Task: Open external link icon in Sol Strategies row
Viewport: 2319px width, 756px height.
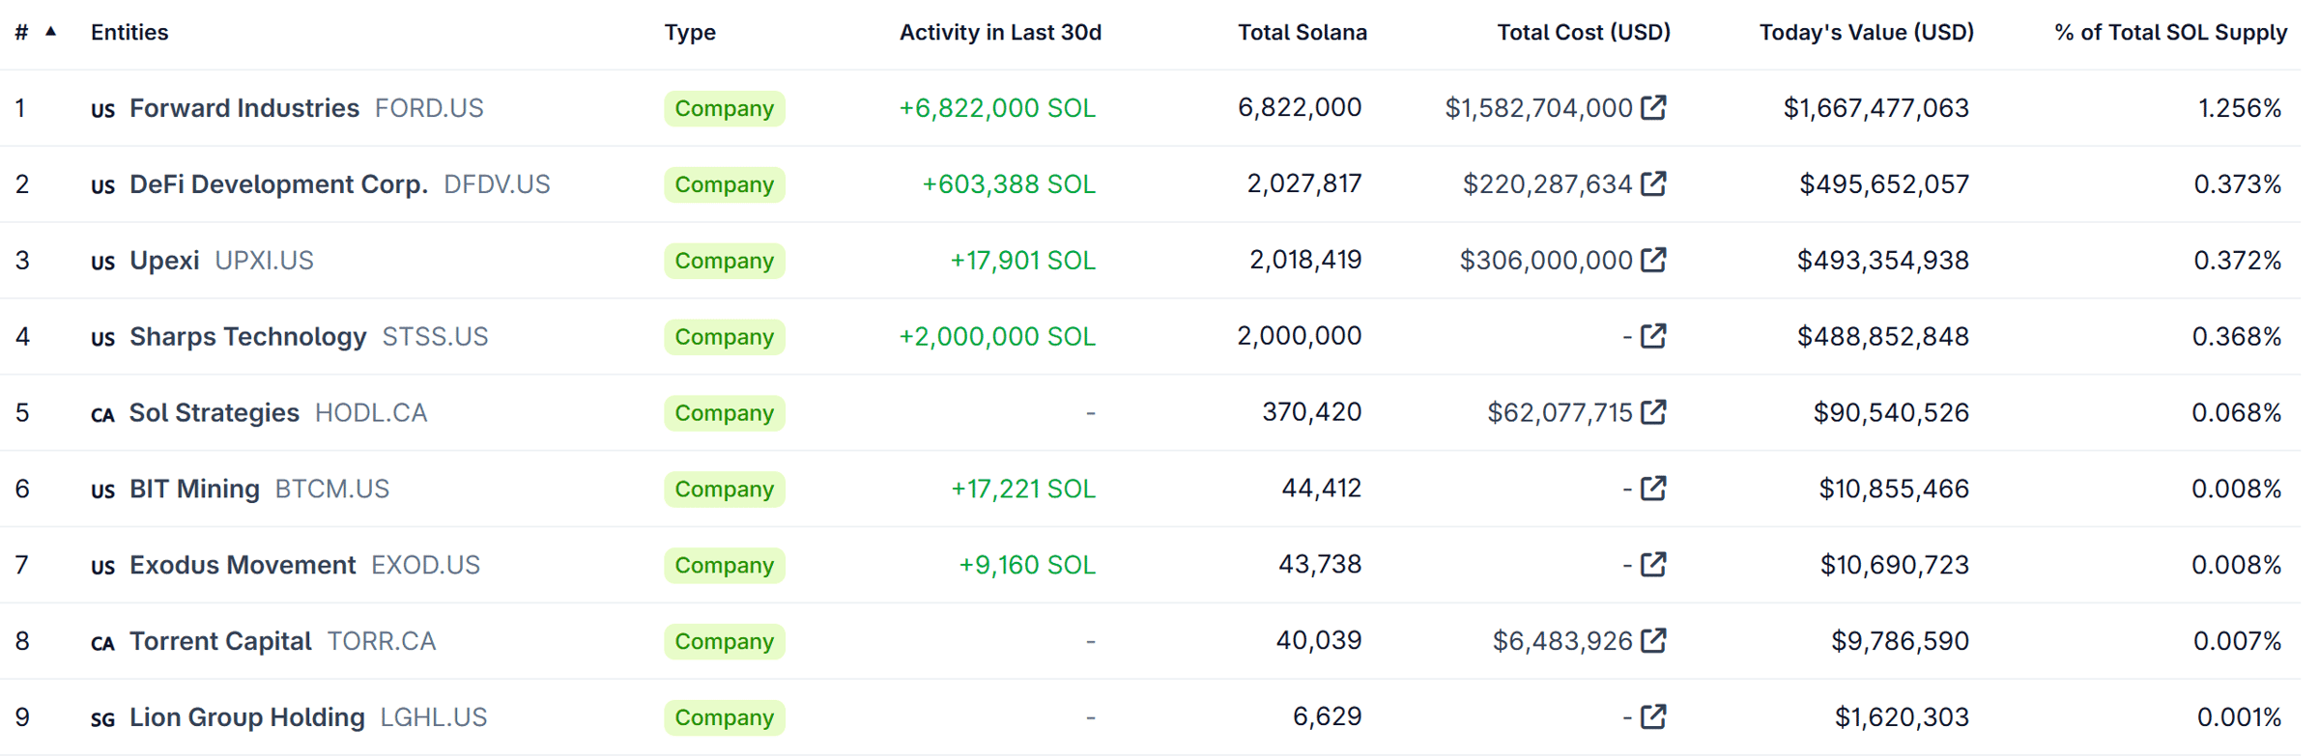Action: [x=1653, y=412]
